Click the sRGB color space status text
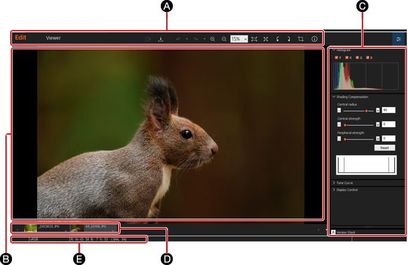Viewport: 408px width, 265px height. (x=34, y=239)
